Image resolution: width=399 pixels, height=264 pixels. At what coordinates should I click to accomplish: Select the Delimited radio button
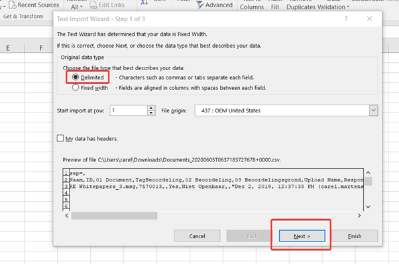click(76, 77)
